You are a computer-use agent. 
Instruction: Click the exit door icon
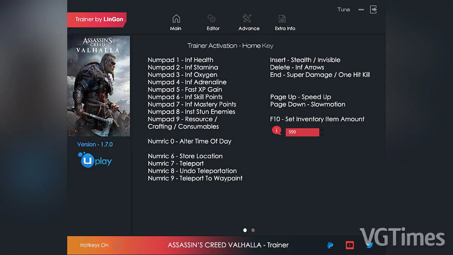[x=373, y=9]
